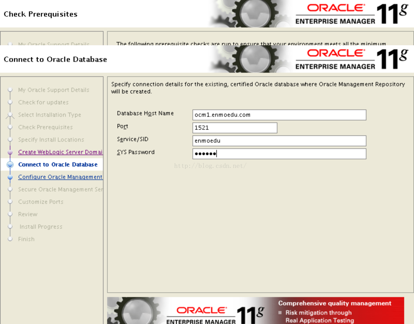The width and height of the screenshot is (414, 324).
Task: Click the Service/SID field containing enmoedu
Action: coord(279,141)
